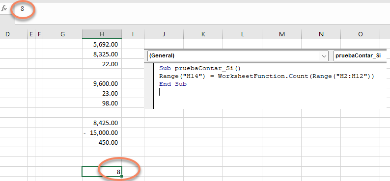The image size is (390, 181).
Task: Select column O header
Action: coord(360,34)
